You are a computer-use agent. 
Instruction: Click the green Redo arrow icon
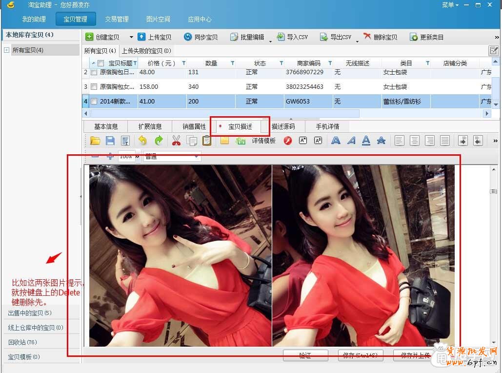pyautogui.click(x=159, y=141)
